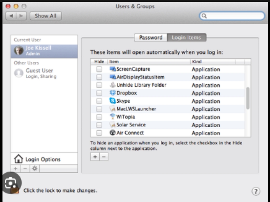Screen dimensions: 270x202
Task: Click the login items list scrollbar thumb
Action: point(248,98)
